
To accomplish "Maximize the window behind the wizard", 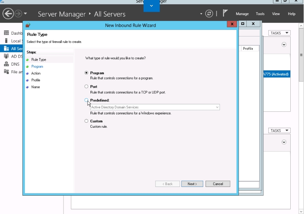I will [x=243, y=24].
